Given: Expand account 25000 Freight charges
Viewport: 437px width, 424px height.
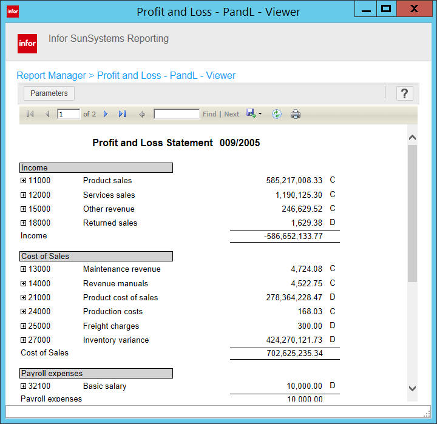Looking at the screenshot, I should (x=24, y=326).
